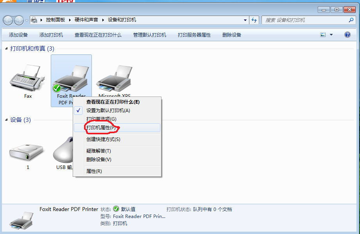The width and height of the screenshot is (360, 234).
Task: Collapse the 设备 (3) group
Action: coord(6,120)
